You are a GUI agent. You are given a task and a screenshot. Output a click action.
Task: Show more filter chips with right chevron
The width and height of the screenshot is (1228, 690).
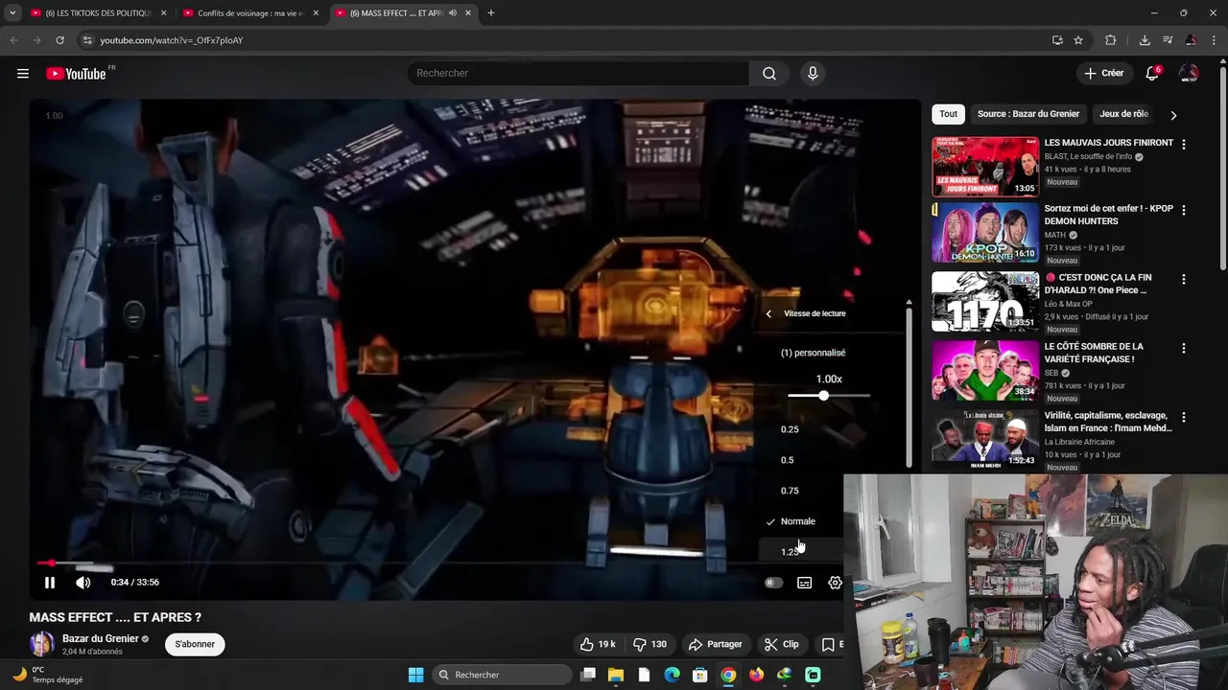(x=1173, y=115)
